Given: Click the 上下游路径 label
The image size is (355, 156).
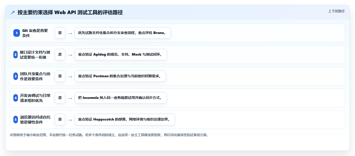Looking at the screenshot, I should pyautogui.click(x=336, y=11).
